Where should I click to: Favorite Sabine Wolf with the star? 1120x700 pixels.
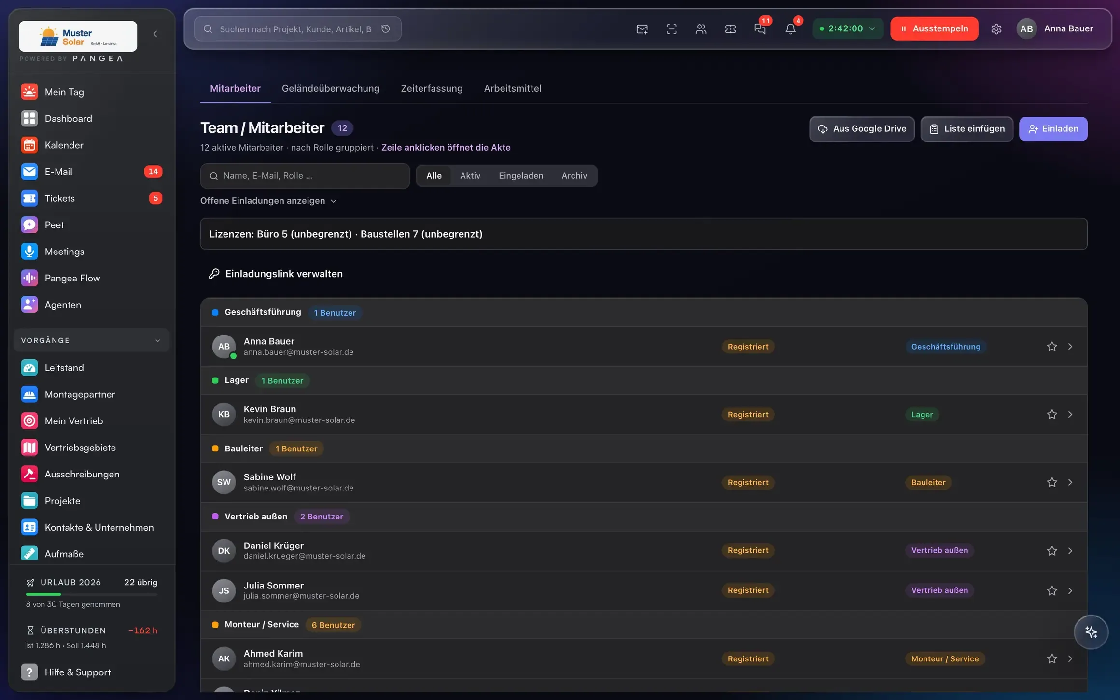click(x=1052, y=483)
